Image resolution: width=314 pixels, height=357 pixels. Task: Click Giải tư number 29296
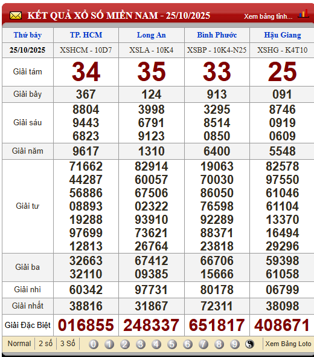coord(283,246)
